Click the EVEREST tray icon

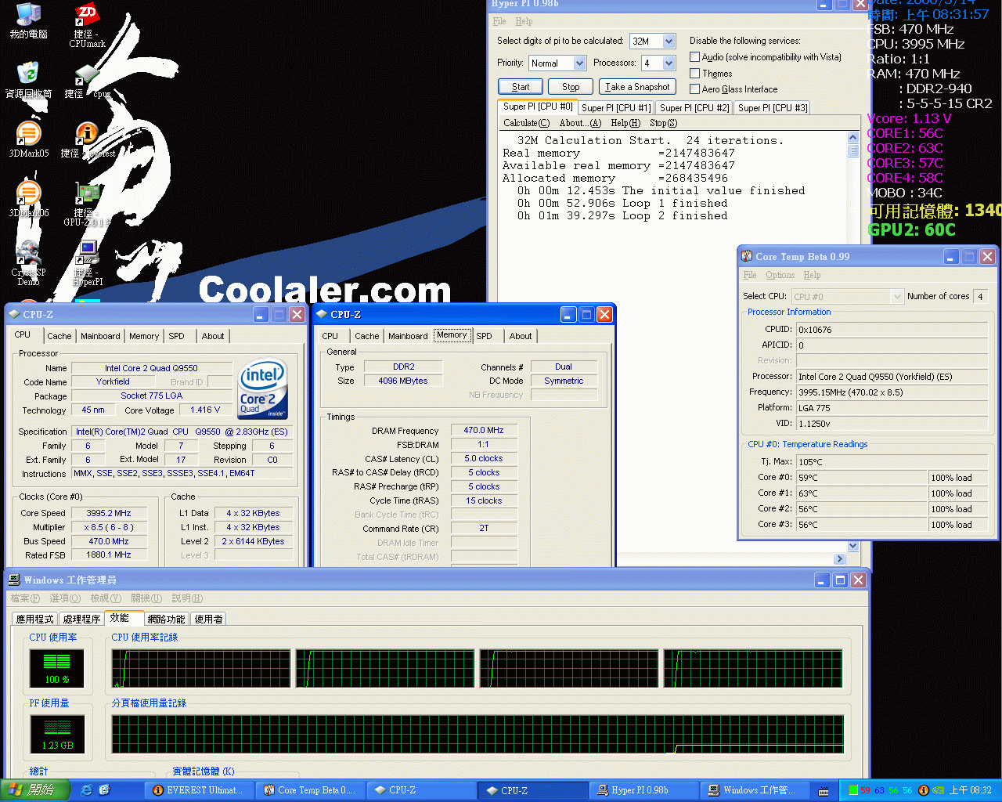coord(923,790)
